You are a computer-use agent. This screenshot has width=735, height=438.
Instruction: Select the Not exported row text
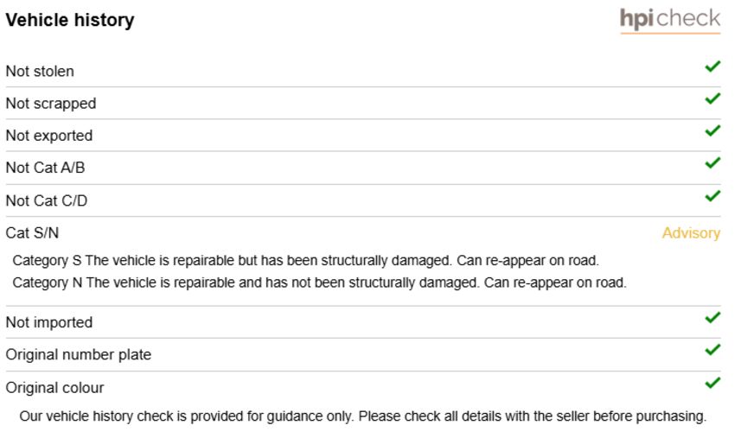click(x=49, y=136)
